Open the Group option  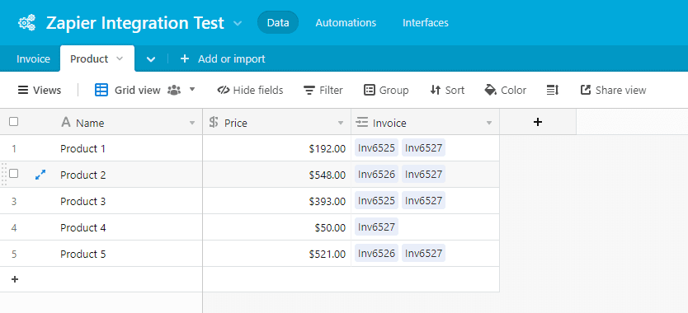coord(386,91)
